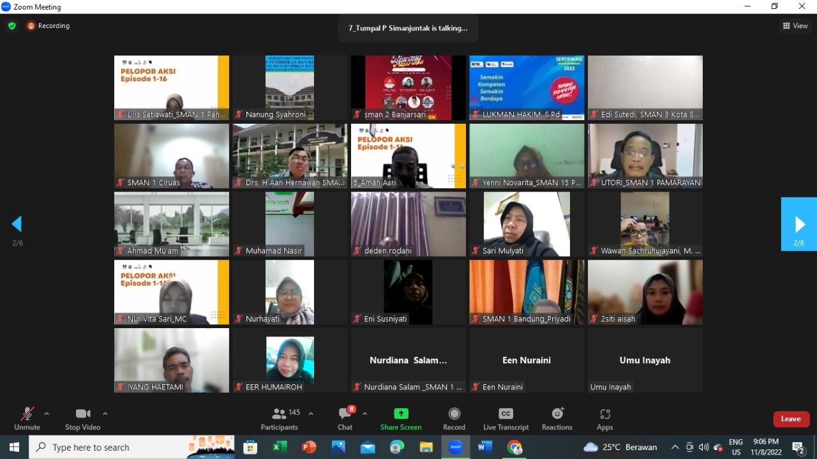Expand video options arrow beside Stop Video
Image resolution: width=817 pixels, height=459 pixels.
(105, 414)
